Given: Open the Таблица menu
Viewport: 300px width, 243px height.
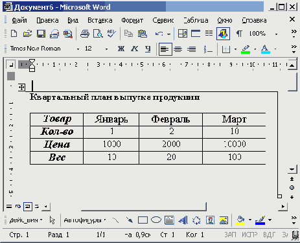Looking at the screenshot, I should pos(196,20).
